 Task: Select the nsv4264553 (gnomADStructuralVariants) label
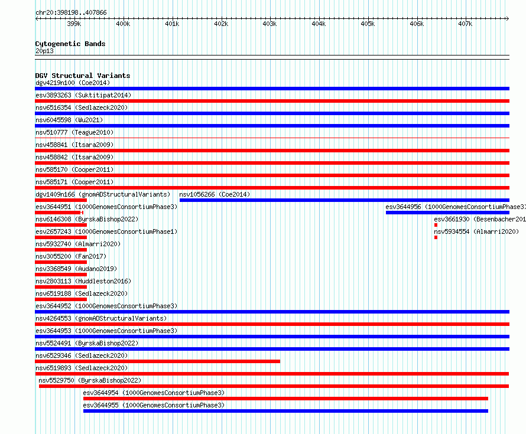coord(101,318)
